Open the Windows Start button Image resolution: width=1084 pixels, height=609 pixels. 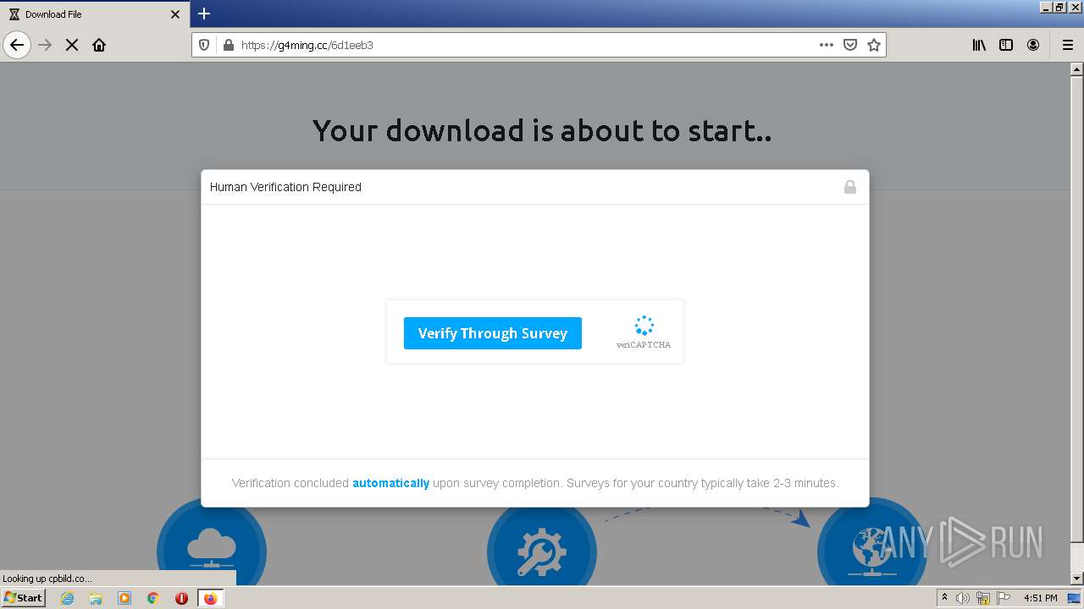23,598
